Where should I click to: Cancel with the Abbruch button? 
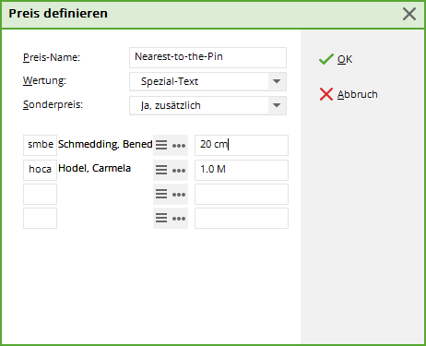349,94
